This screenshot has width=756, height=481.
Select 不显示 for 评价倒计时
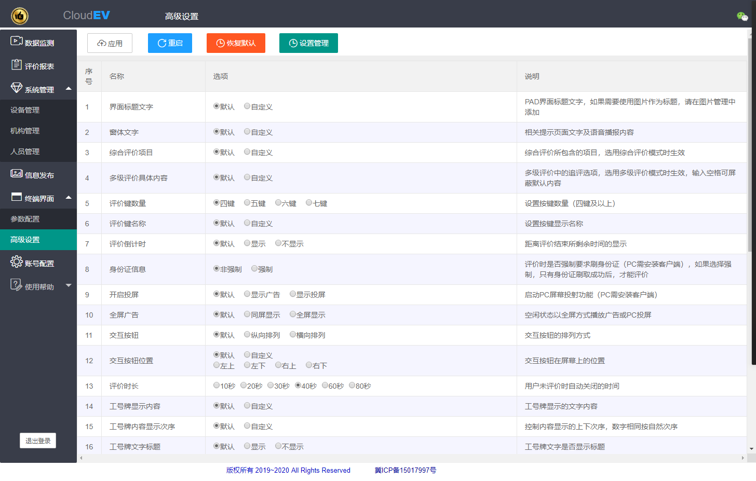(278, 243)
